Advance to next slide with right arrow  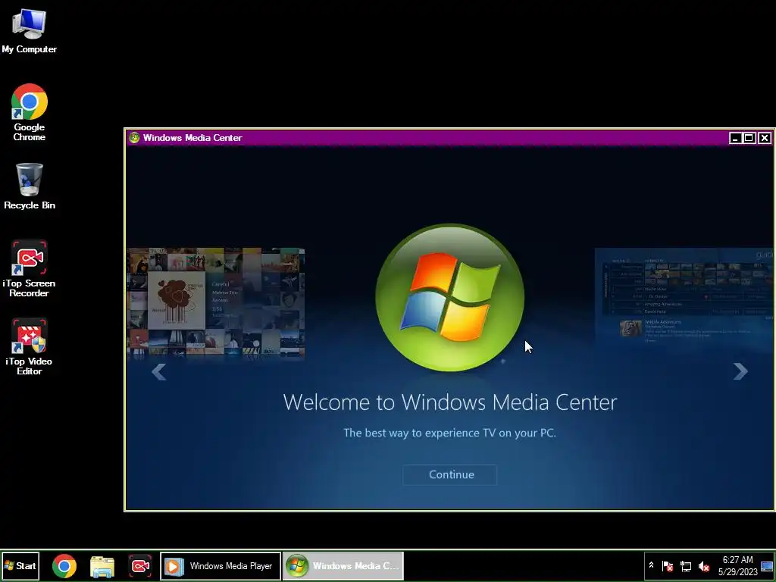pos(740,371)
